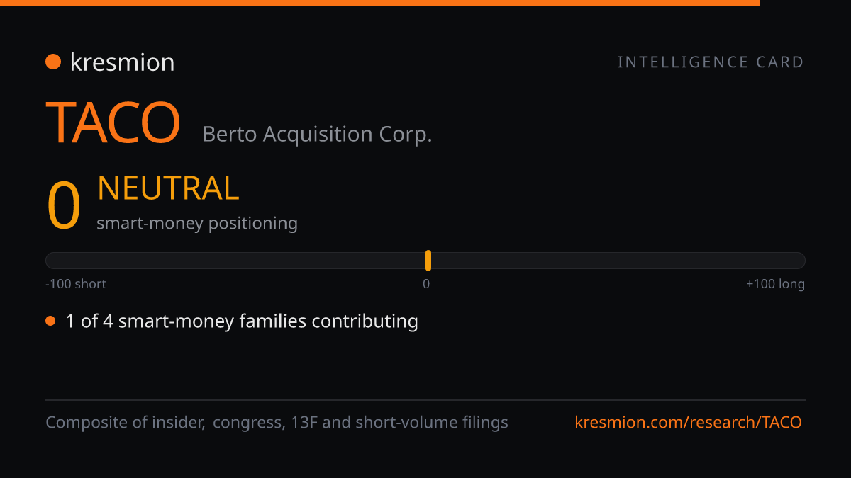This screenshot has height=478, width=851.
Task: Click the orange bullet beside families contributing
Action: (x=50, y=321)
